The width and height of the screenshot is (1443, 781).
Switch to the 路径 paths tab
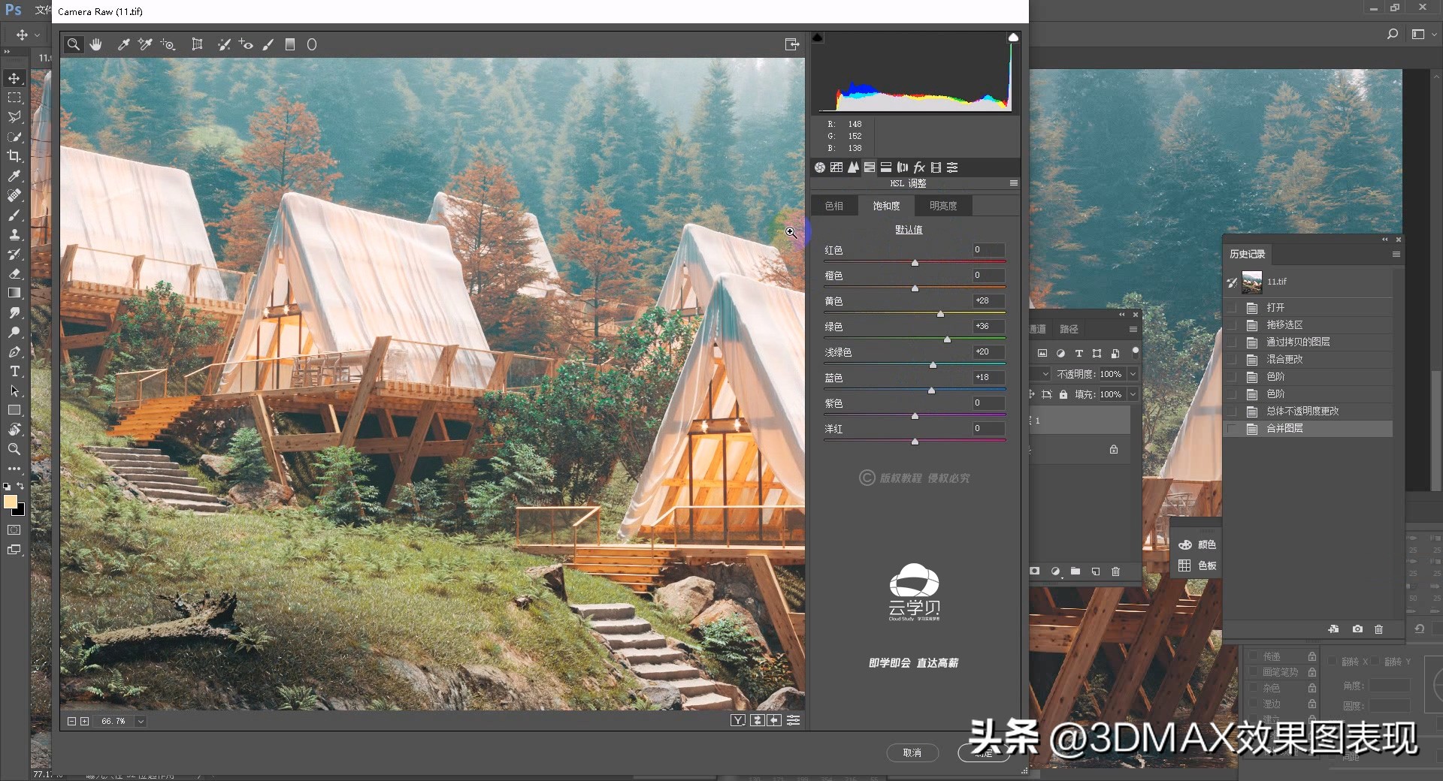(x=1069, y=329)
